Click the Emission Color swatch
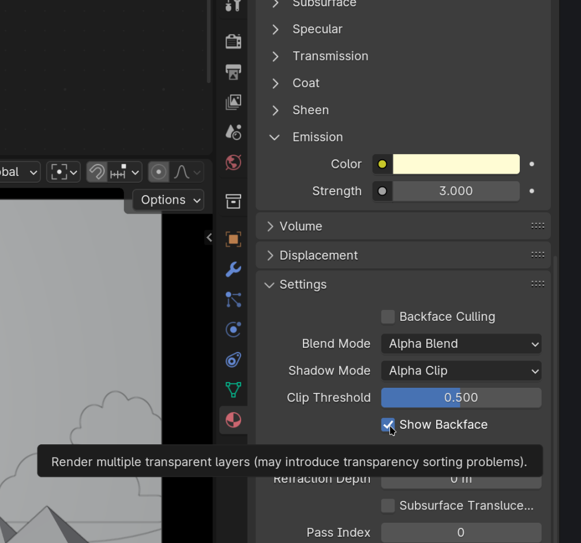 tap(456, 164)
